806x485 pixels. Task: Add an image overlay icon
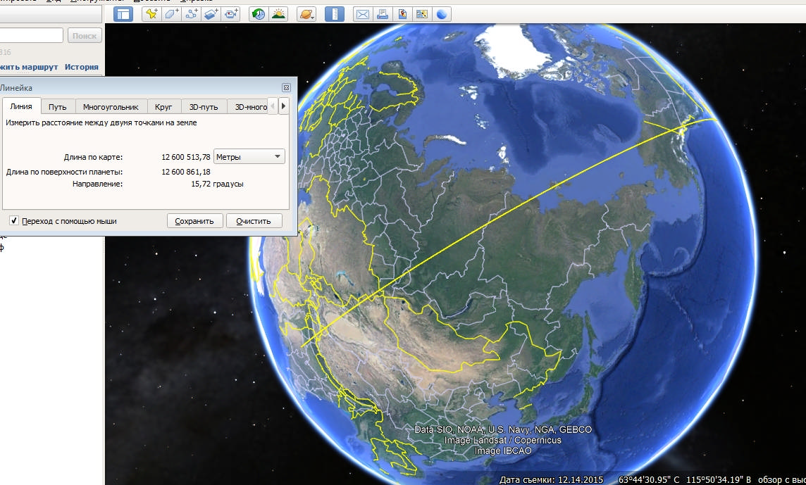(x=211, y=14)
